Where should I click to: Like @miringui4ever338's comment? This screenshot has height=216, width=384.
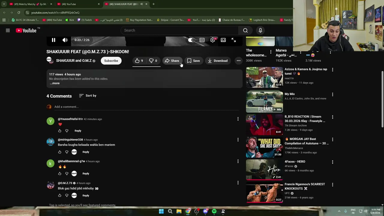60,152
